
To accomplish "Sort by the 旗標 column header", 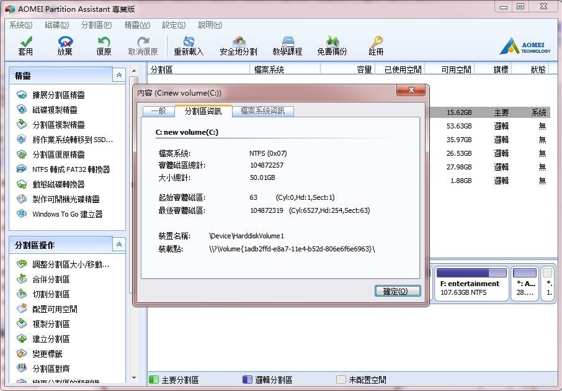I will tap(494, 70).
